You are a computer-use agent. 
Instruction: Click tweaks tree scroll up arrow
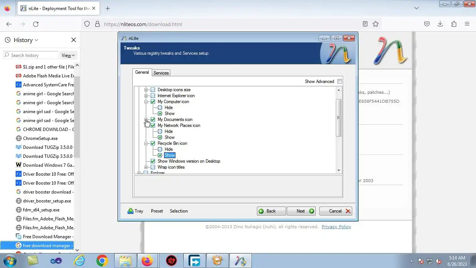pos(338,90)
